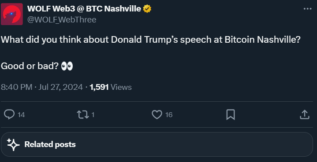Click the like count 16

[169, 115]
